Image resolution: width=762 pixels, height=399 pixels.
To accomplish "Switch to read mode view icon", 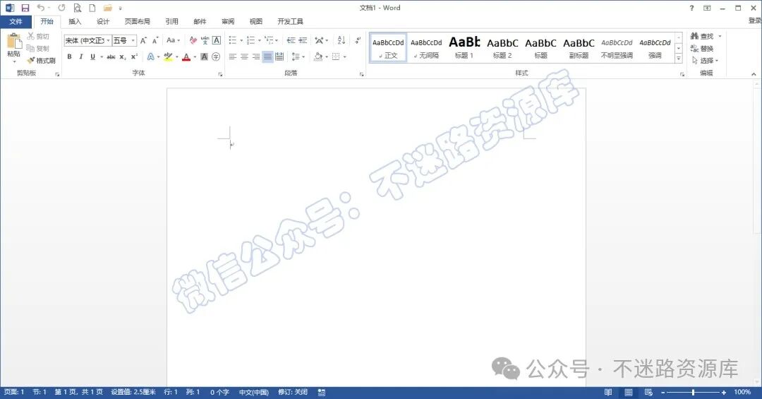I will coord(608,392).
